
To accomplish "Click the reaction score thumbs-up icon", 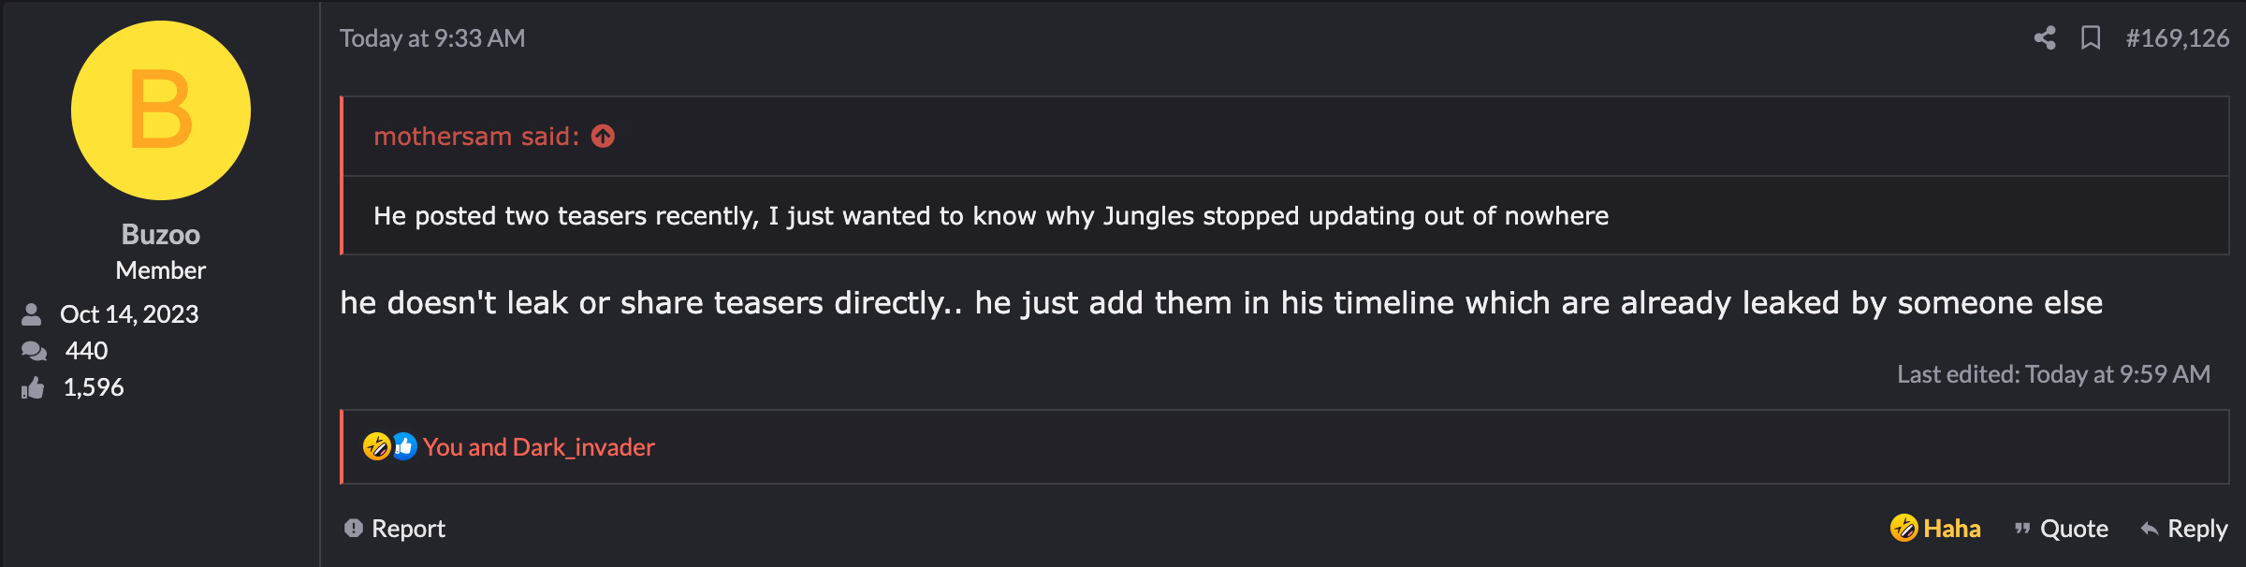I will pyautogui.click(x=33, y=387).
